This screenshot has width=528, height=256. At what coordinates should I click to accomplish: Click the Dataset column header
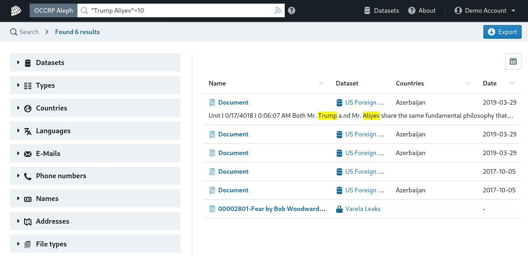click(x=347, y=83)
